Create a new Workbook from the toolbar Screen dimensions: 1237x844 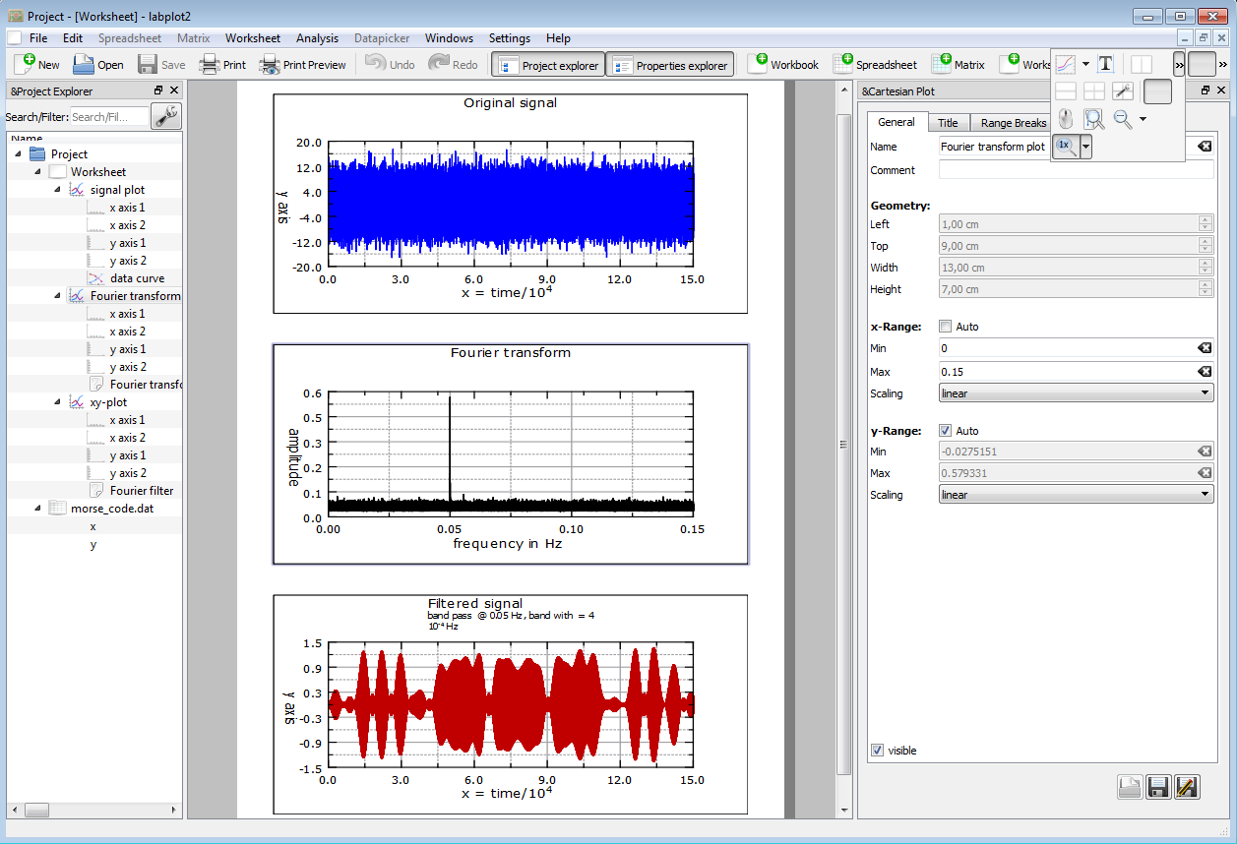(x=783, y=63)
